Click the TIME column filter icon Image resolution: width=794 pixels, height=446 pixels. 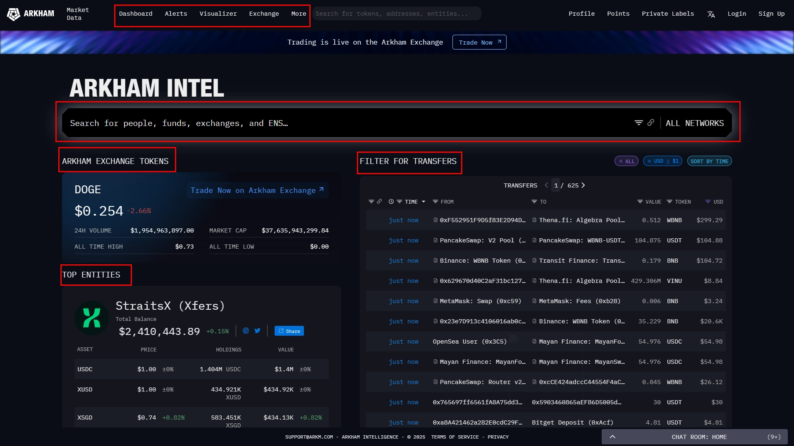pos(399,202)
